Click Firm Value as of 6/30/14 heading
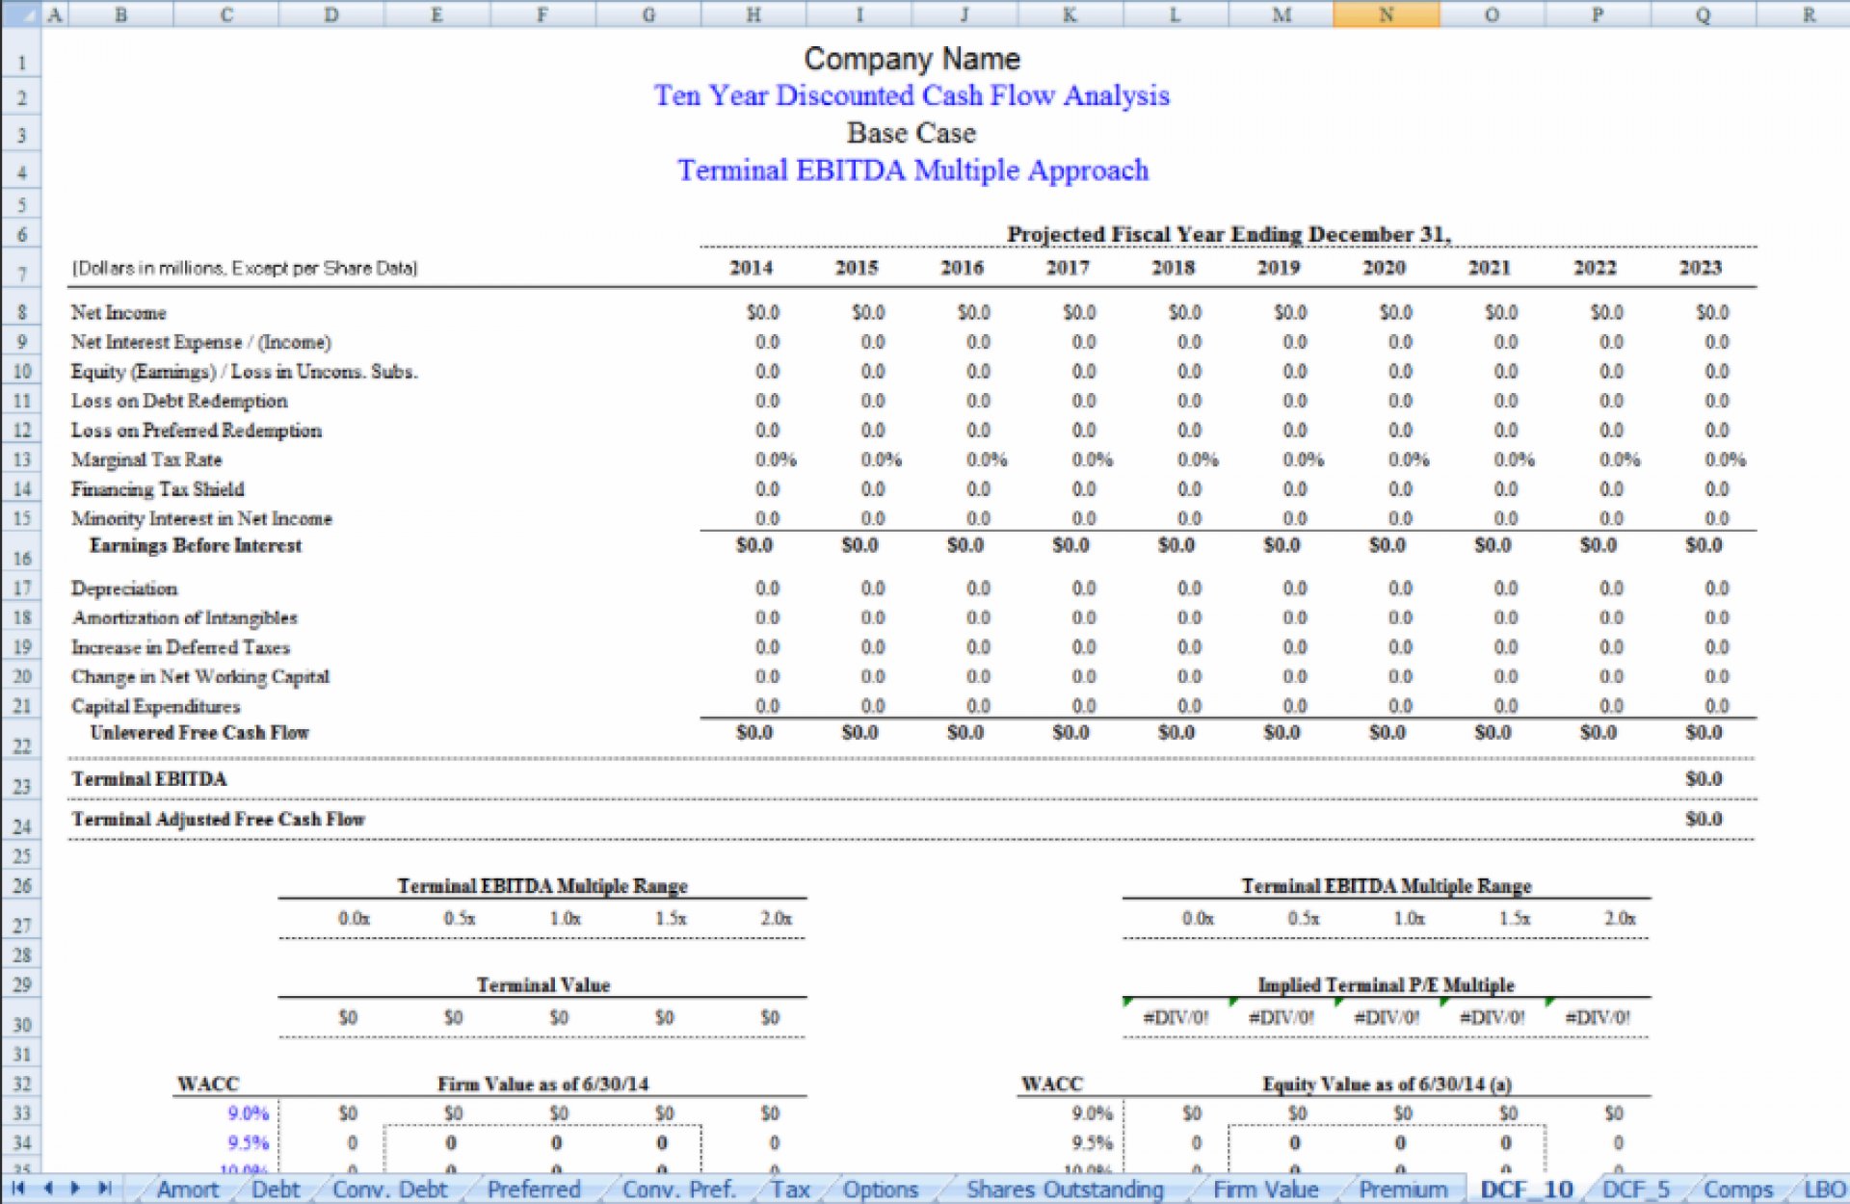This screenshot has height=1204, width=1850. [542, 1084]
